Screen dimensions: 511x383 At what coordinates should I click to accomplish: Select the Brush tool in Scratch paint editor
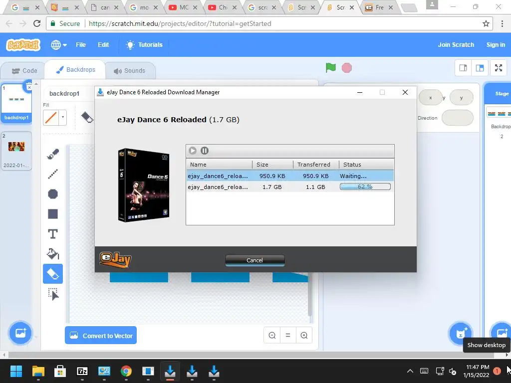click(53, 154)
